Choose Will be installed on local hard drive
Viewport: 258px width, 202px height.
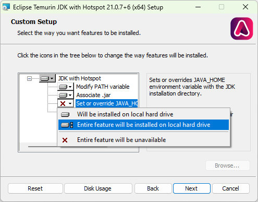tap(143, 114)
